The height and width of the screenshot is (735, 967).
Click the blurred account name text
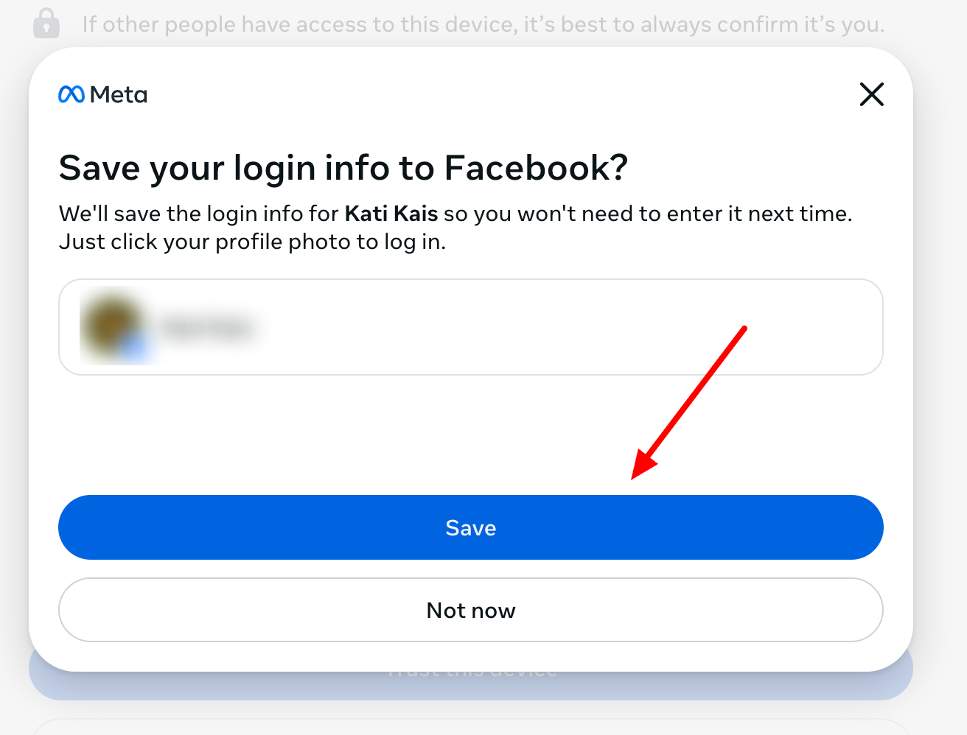[x=208, y=328]
